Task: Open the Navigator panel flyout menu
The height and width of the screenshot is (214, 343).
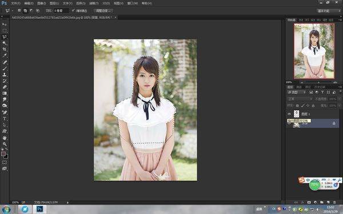Action: 340,20
